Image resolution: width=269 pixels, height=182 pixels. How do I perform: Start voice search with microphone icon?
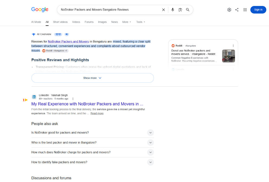click(173, 10)
